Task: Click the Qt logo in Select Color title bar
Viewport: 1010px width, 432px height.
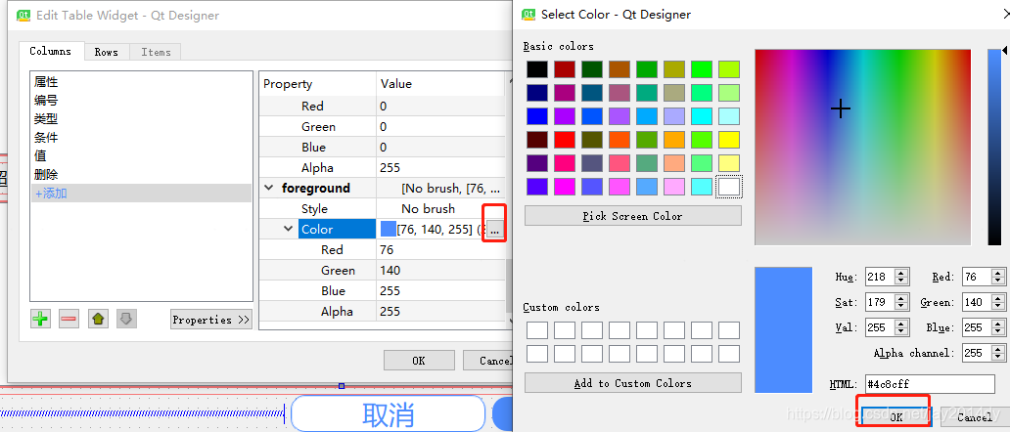Action: [528, 14]
